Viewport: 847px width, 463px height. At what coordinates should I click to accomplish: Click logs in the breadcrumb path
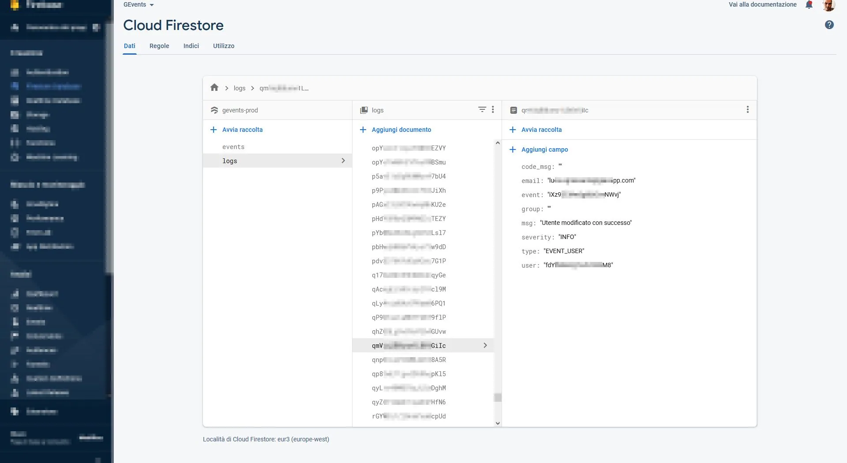point(240,88)
